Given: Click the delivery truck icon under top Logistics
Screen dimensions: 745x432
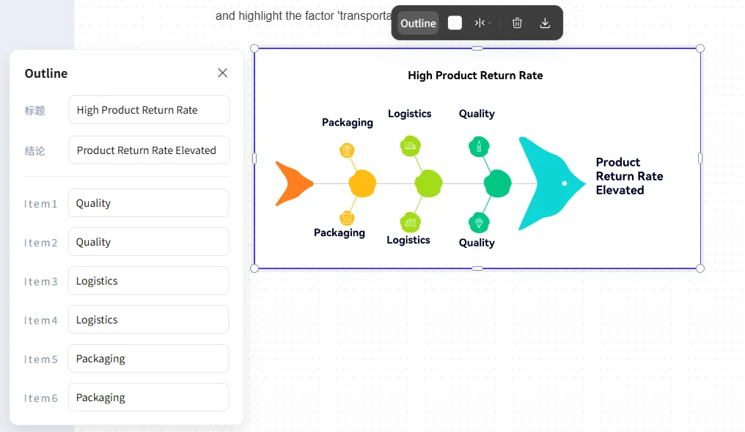Looking at the screenshot, I should (411, 146).
